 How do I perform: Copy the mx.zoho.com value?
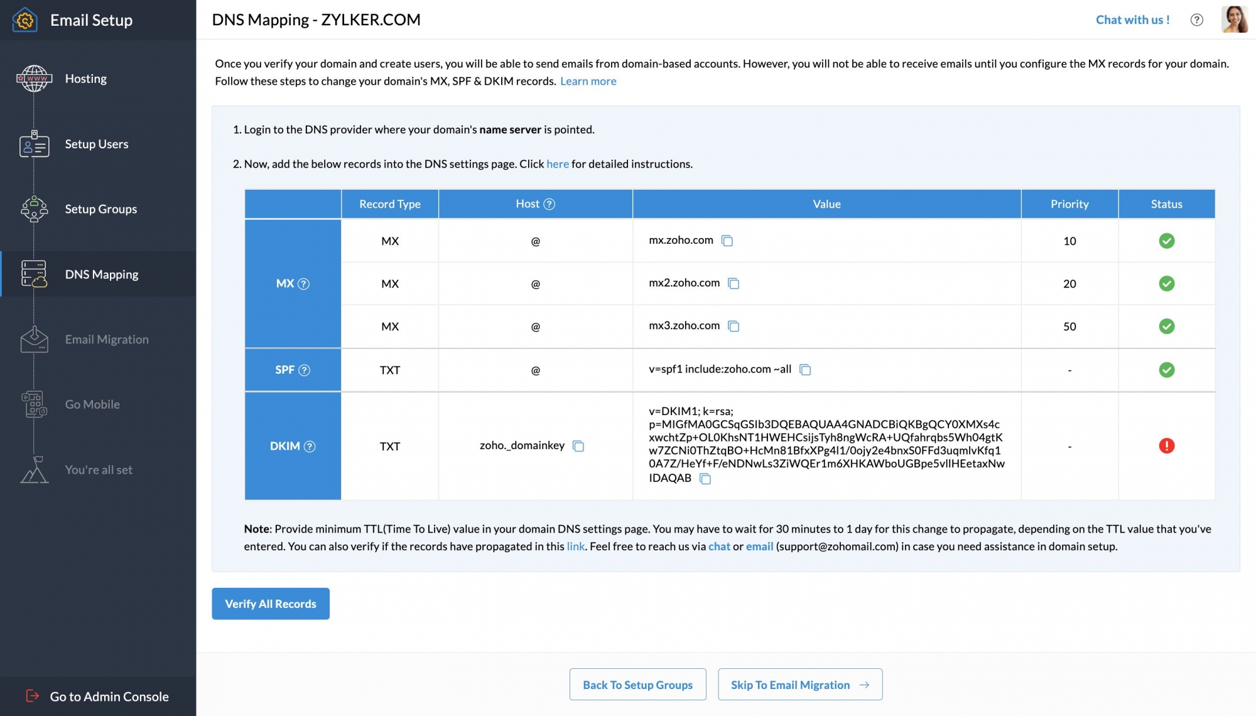tap(727, 241)
